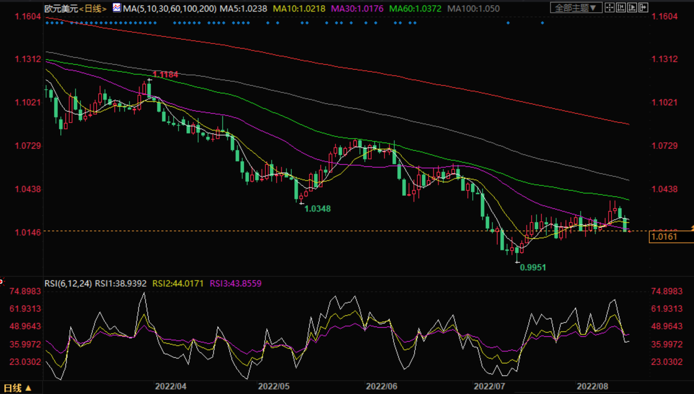Click the 0.9951 low price marker
694x394 pixels.
pos(533,268)
